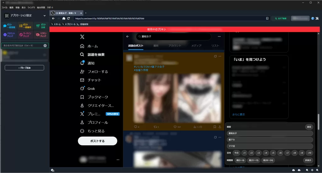Open プロフィール in the sidebar
The height and width of the screenshot is (173, 322).
pyautogui.click(x=94, y=122)
